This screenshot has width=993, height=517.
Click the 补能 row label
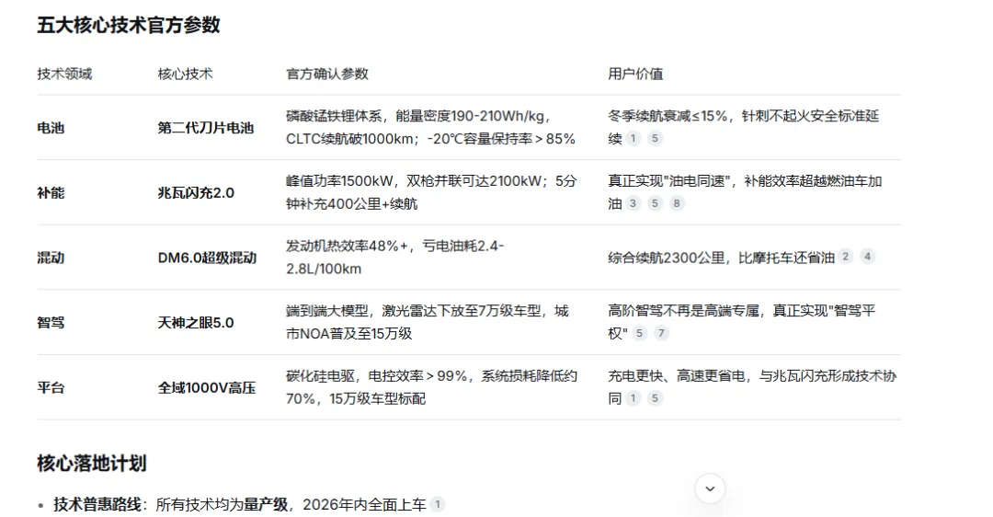51,192
